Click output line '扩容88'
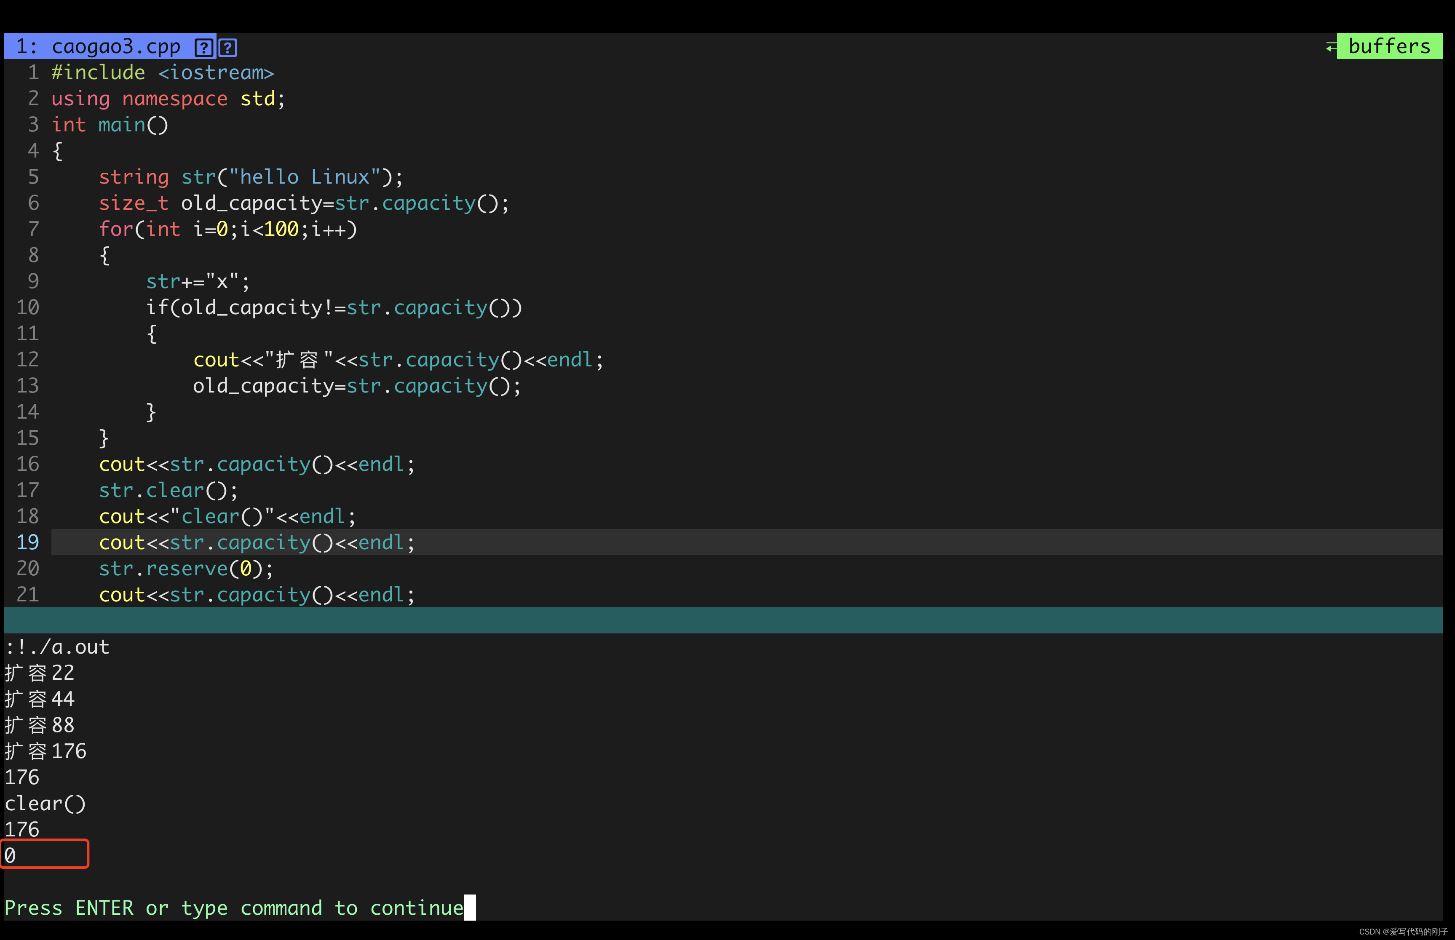The width and height of the screenshot is (1455, 940). point(40,726)
